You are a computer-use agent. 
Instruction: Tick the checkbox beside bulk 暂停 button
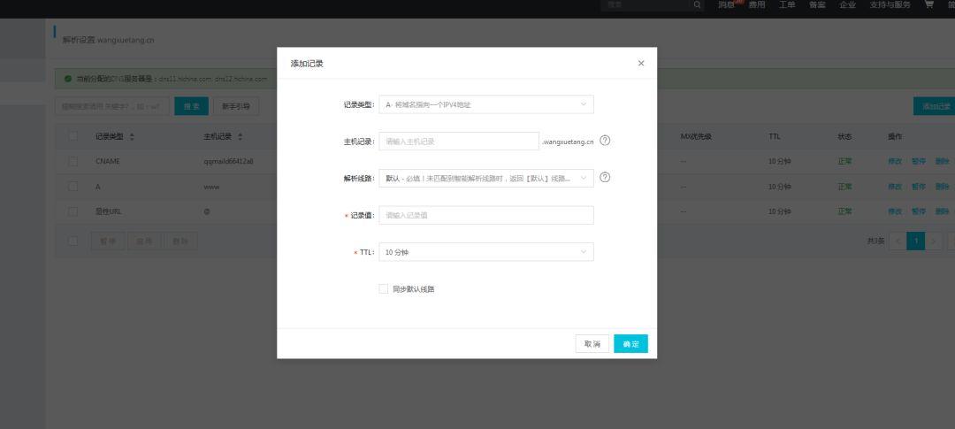(x=73, y=241)
